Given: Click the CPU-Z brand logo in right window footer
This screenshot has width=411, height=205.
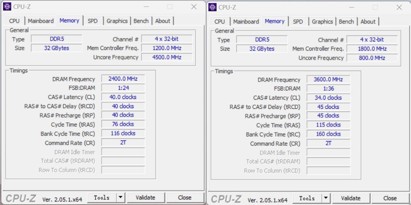Looking at the screenshot, I should coord(226,198).
